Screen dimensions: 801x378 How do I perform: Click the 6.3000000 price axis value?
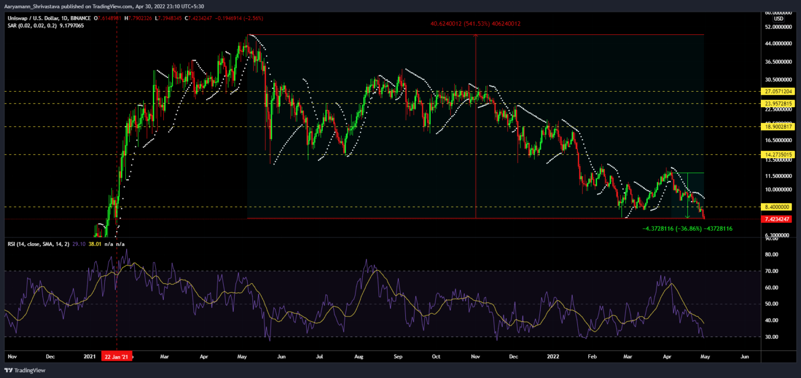coord(778,235)
